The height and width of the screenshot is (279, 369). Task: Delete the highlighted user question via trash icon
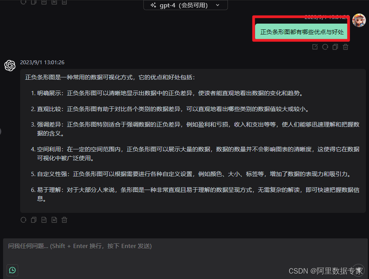pyautogui.click(x=345, y=46)
